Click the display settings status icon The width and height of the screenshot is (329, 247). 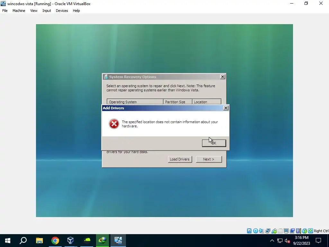click(286, 231)
